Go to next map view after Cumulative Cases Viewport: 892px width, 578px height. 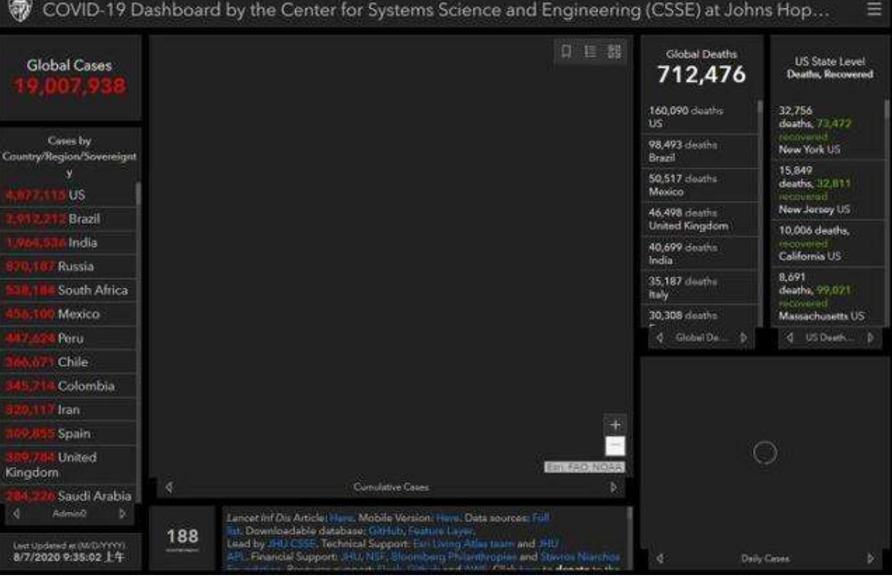(613, 488)
